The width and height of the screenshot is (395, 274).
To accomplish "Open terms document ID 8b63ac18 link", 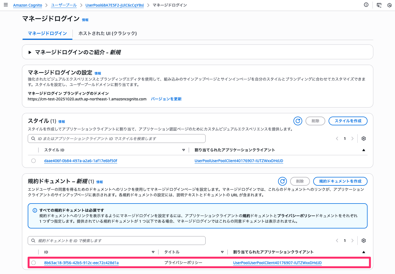I will 82,263.
